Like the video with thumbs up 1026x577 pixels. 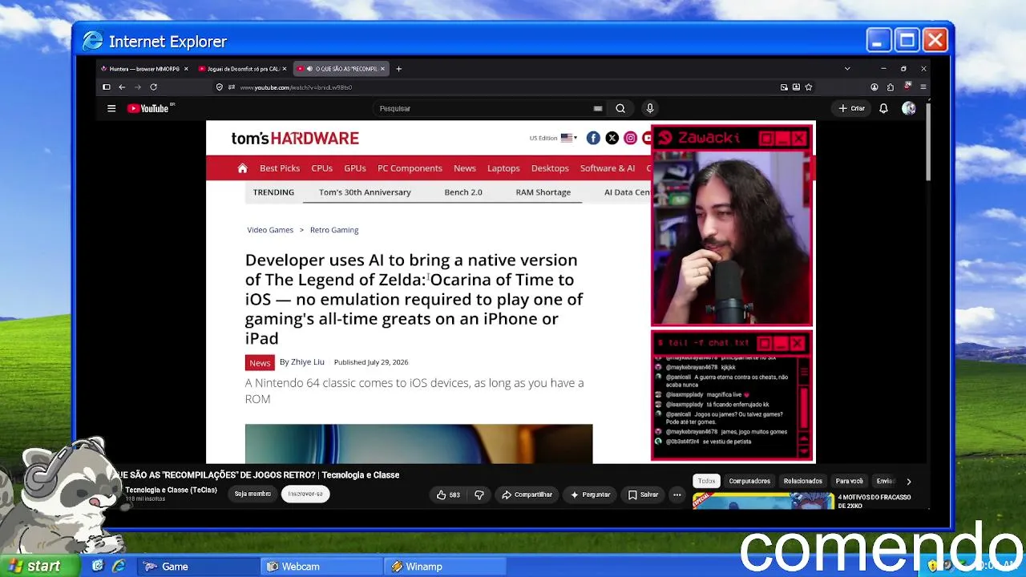448,494
